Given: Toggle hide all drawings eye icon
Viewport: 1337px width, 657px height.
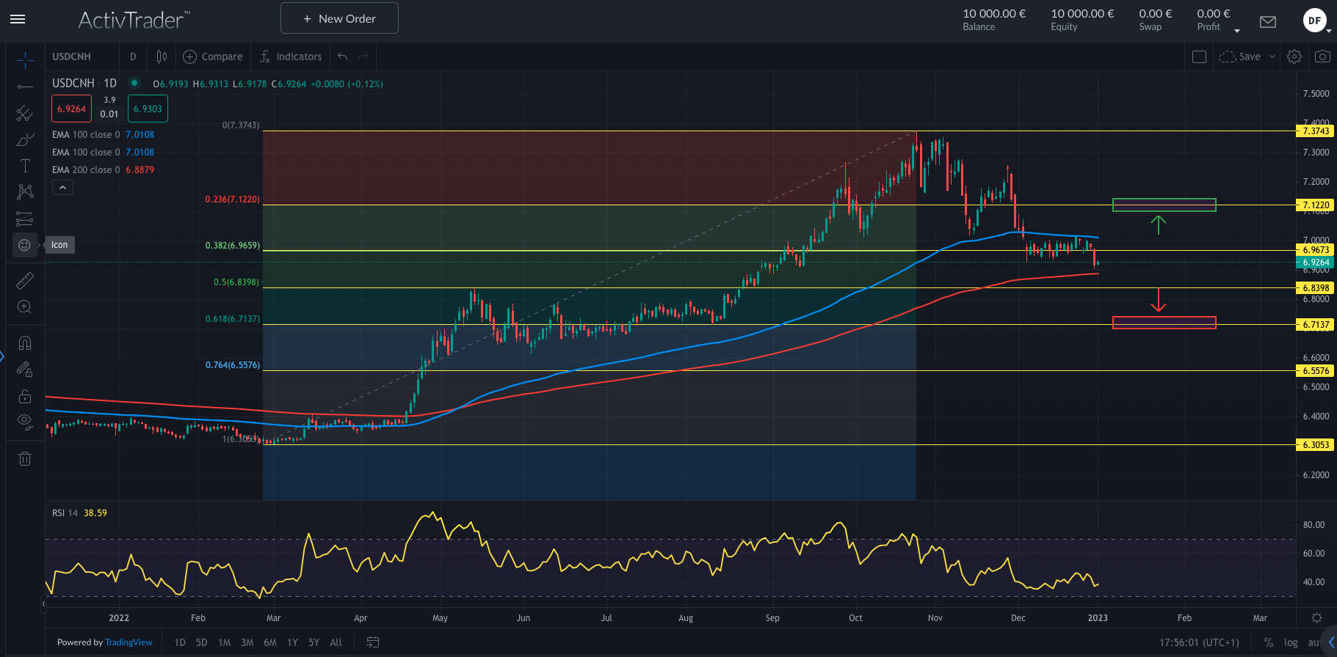Looking at the screenshot, I should (24, 422).
